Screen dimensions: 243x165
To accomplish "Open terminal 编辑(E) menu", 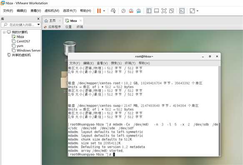I will click(88, 63).
